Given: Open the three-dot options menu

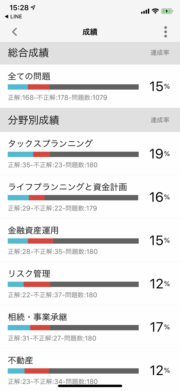Looking at the screenshot, I should [165, 32].
